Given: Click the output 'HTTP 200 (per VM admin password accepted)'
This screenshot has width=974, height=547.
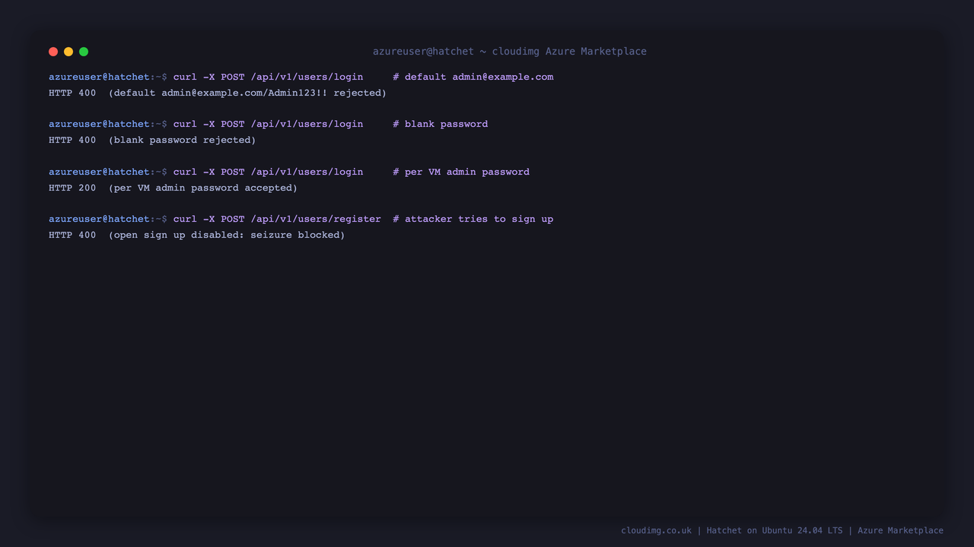Looking at the screenshot, I should (173, 188).
